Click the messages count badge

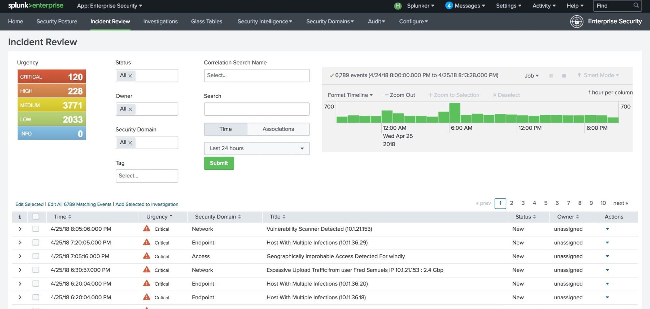click(x=449, y=6)
